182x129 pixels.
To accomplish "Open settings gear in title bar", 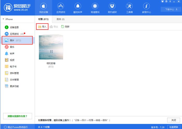I will pos(166,1).
